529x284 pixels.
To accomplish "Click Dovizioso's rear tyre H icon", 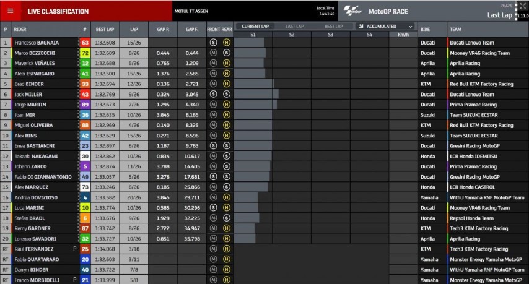I will tap(226, 197).
